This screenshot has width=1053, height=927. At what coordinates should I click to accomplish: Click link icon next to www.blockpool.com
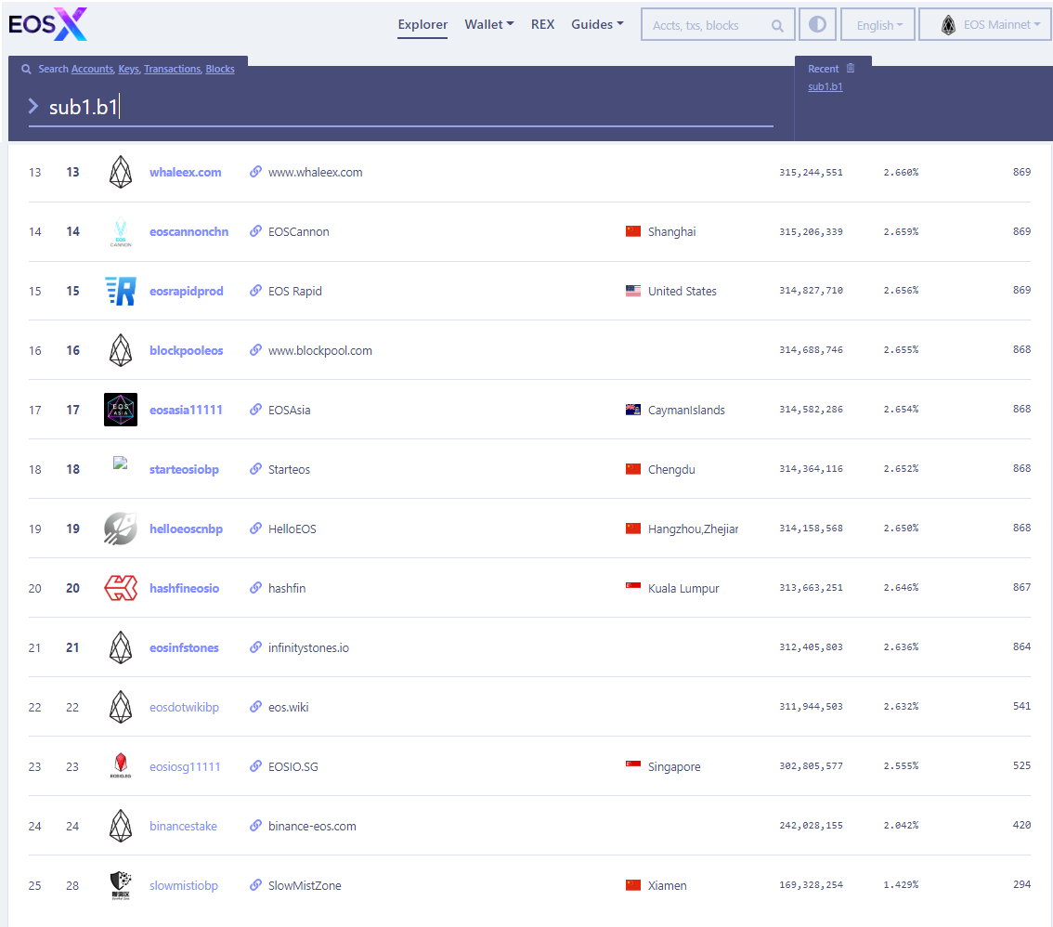255,350
